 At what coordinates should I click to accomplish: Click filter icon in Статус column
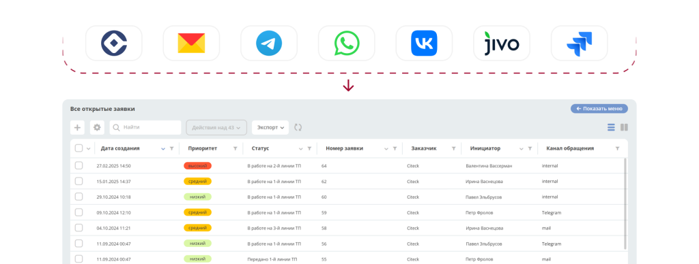pyautogui.click(x=309, y=148)
